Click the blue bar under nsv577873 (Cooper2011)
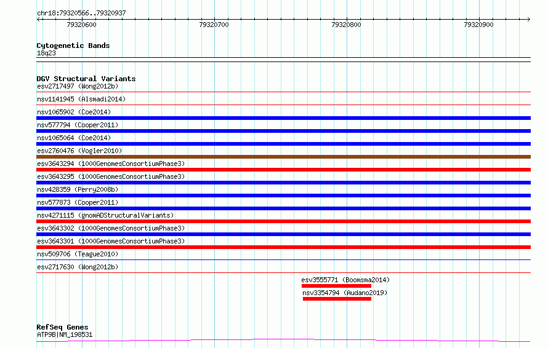The image size is (548, 348). (x=283, y=208)
